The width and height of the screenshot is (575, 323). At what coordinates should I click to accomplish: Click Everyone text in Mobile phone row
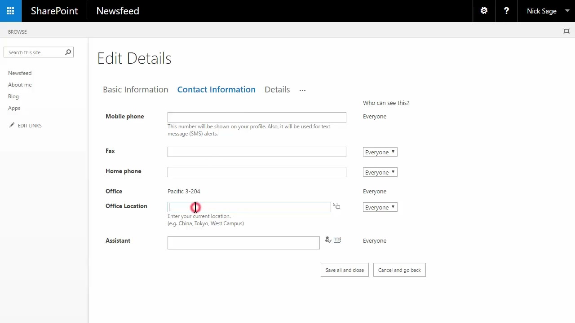(375, 116)
